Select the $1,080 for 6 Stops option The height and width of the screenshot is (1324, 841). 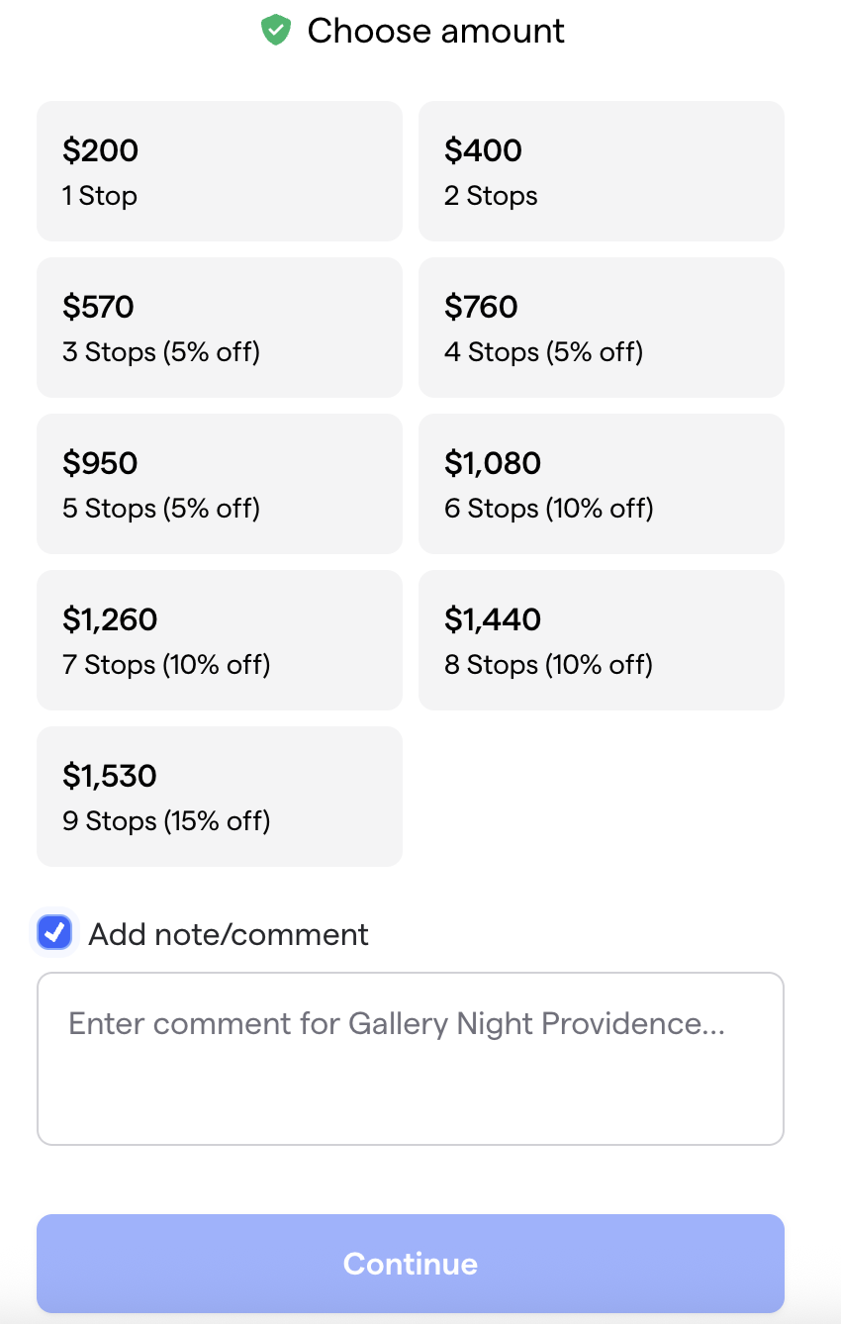tap(601, 483)
